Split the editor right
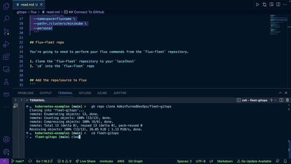Image resolution: width=291 pixels, height=164 pixels. pos(278,5)
